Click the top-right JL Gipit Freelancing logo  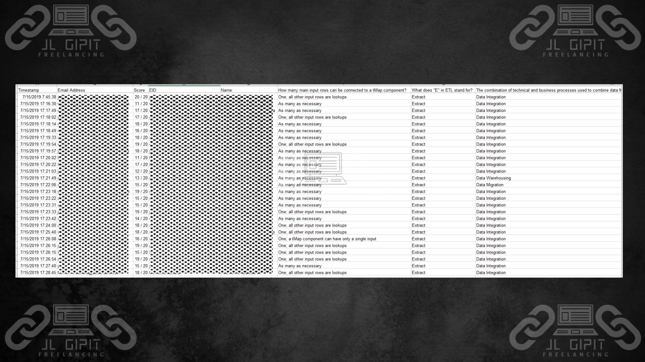coord(575,31)
